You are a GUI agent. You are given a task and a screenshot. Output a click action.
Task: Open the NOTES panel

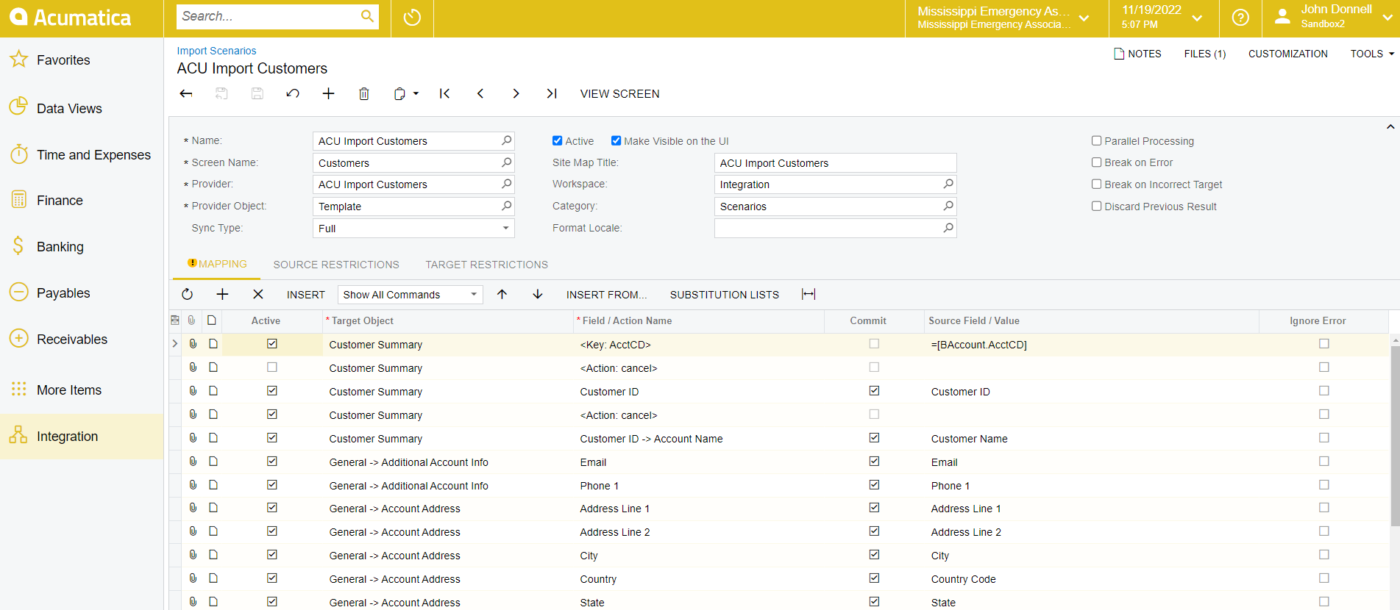(1137, 54)
